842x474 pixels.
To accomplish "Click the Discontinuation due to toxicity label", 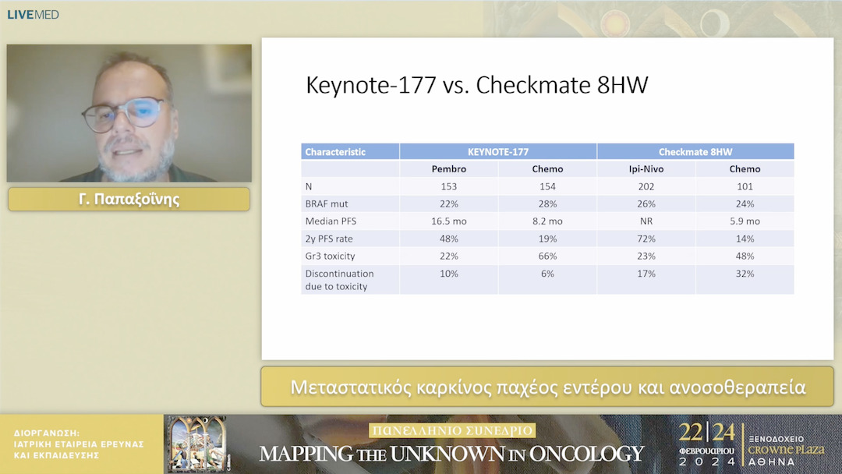I will tap(340, 280).
